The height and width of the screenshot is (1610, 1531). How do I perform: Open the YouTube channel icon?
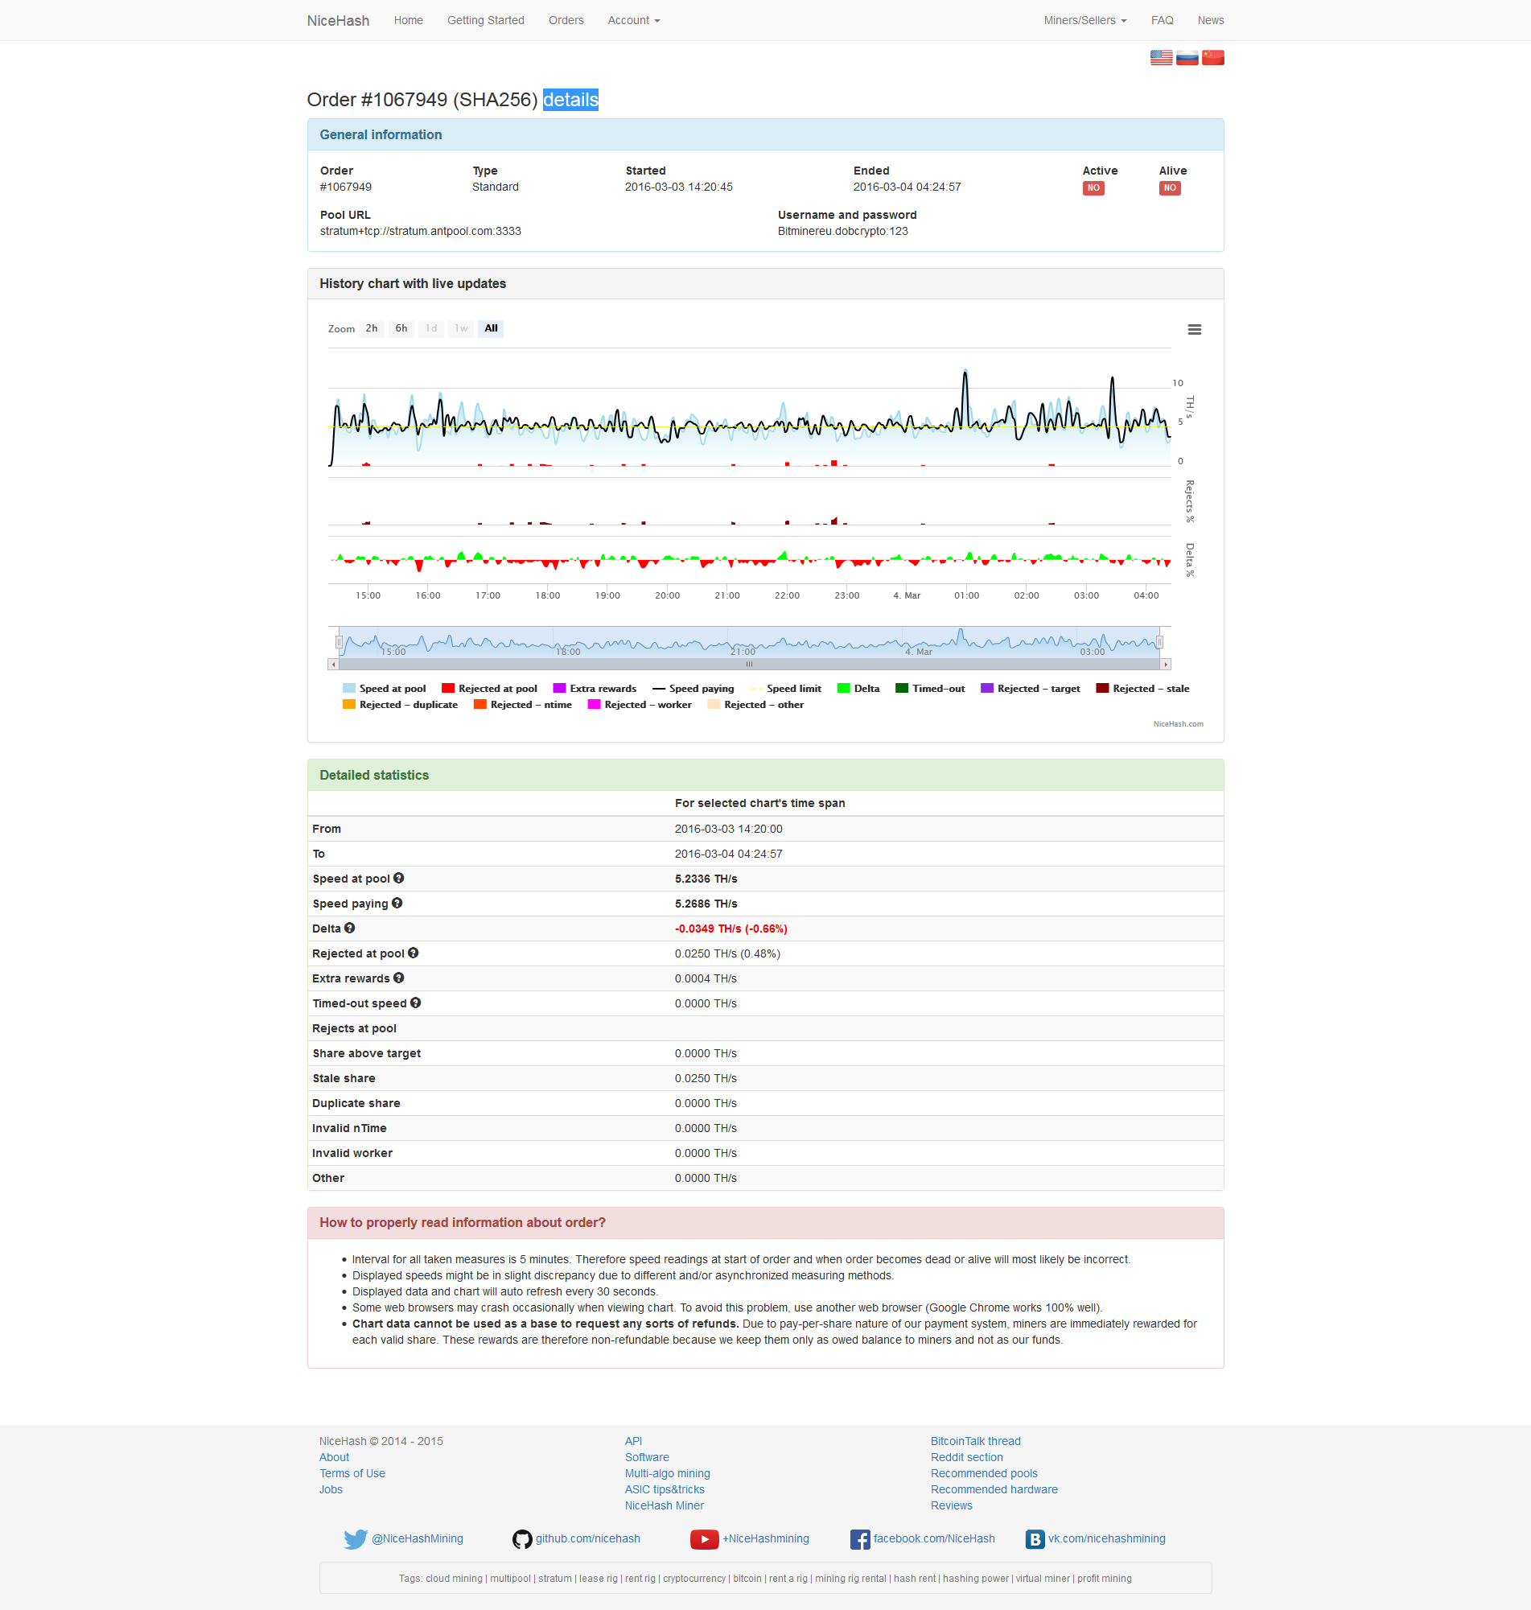[x=703, y=1539]
